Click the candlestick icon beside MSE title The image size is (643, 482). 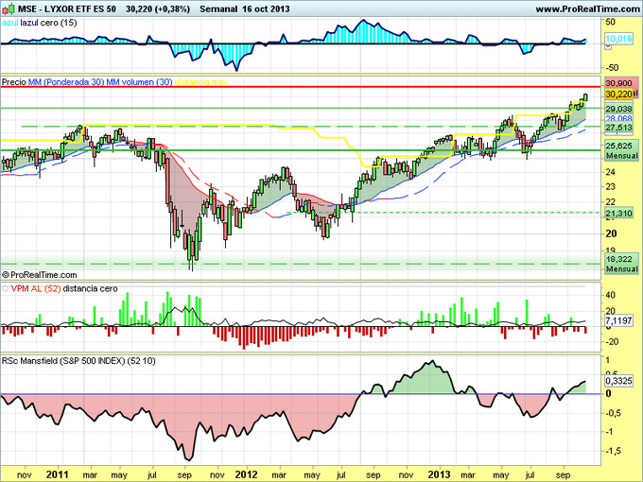(x=8, y=8)
